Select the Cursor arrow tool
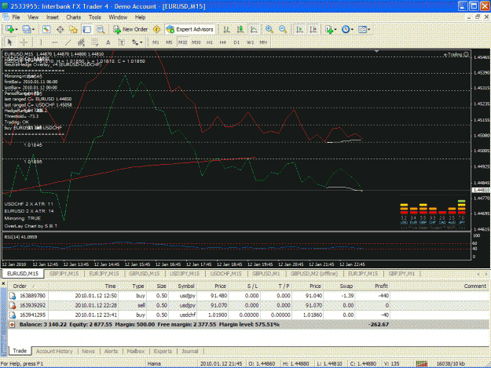This screenshot has width=491, height=368. click(x=9, y=42)
